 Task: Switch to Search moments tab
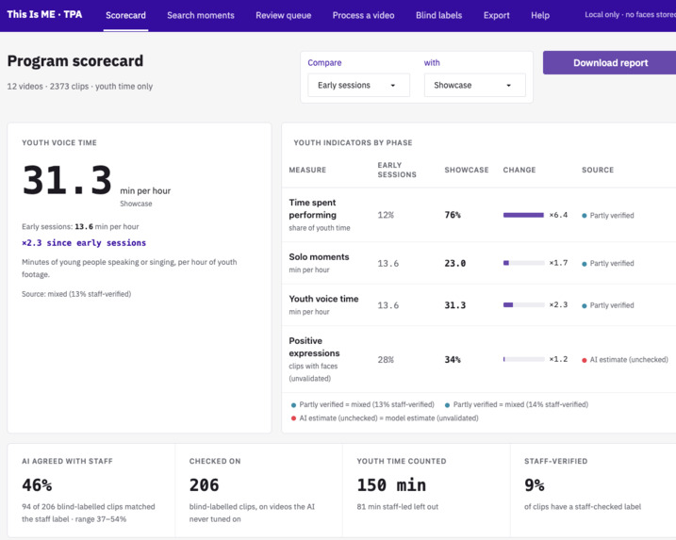(x=201, y=15)
